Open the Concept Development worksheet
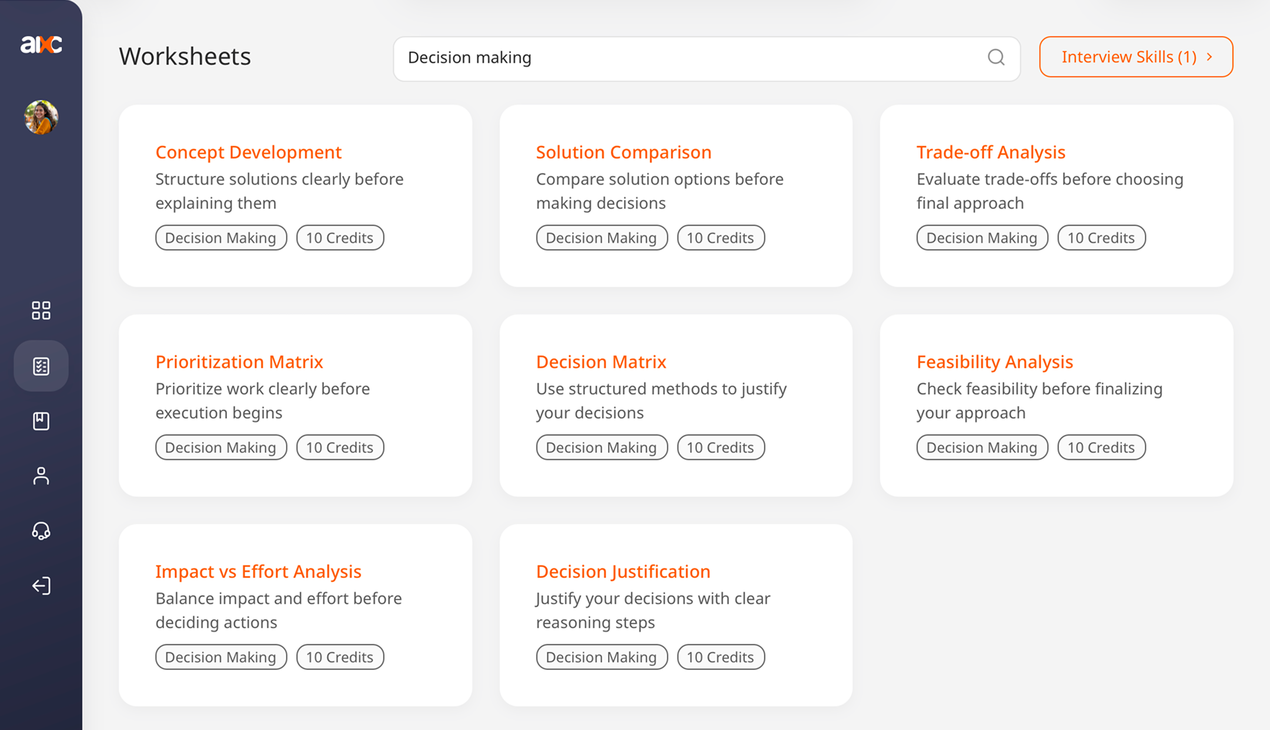The height and width of the screenshot is (730, 1270). tap(248, 152)
